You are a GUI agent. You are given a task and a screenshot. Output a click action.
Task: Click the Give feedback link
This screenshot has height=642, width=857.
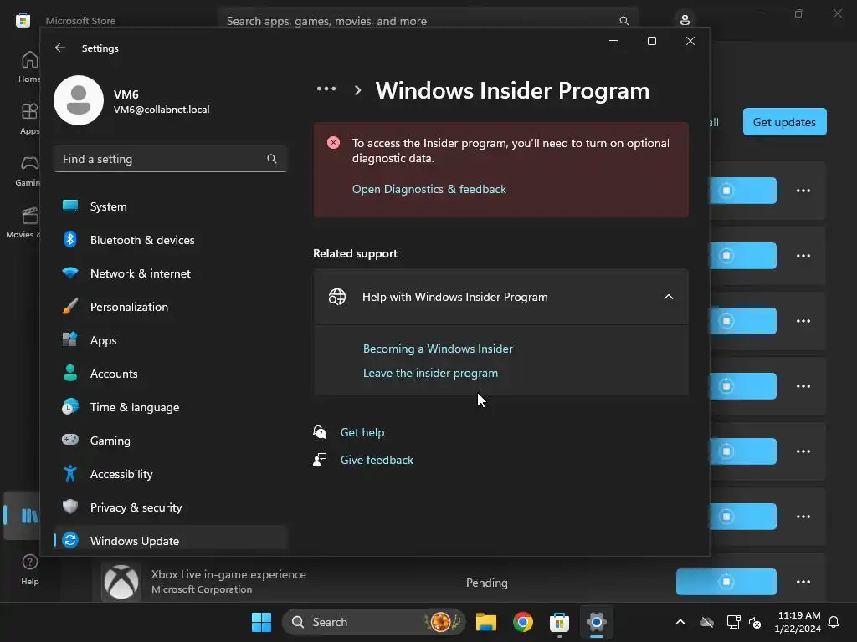pos(377,460)
